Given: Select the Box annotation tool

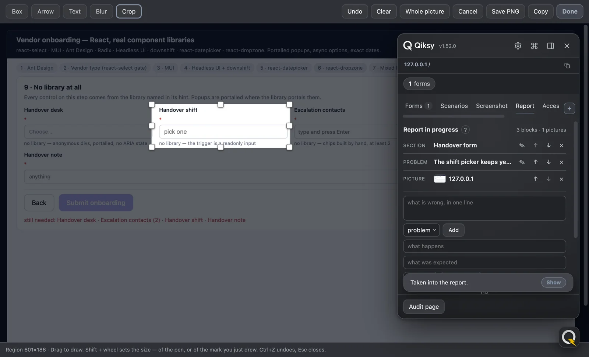Looking at the screenshot, I should point(17,11).
